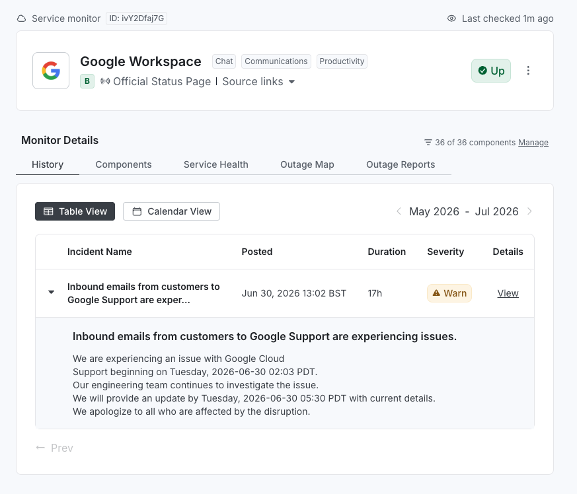This screenshot has height=494, width=577.
Task: Click the eye icon beside Last checked
Action: pos(451,18)
